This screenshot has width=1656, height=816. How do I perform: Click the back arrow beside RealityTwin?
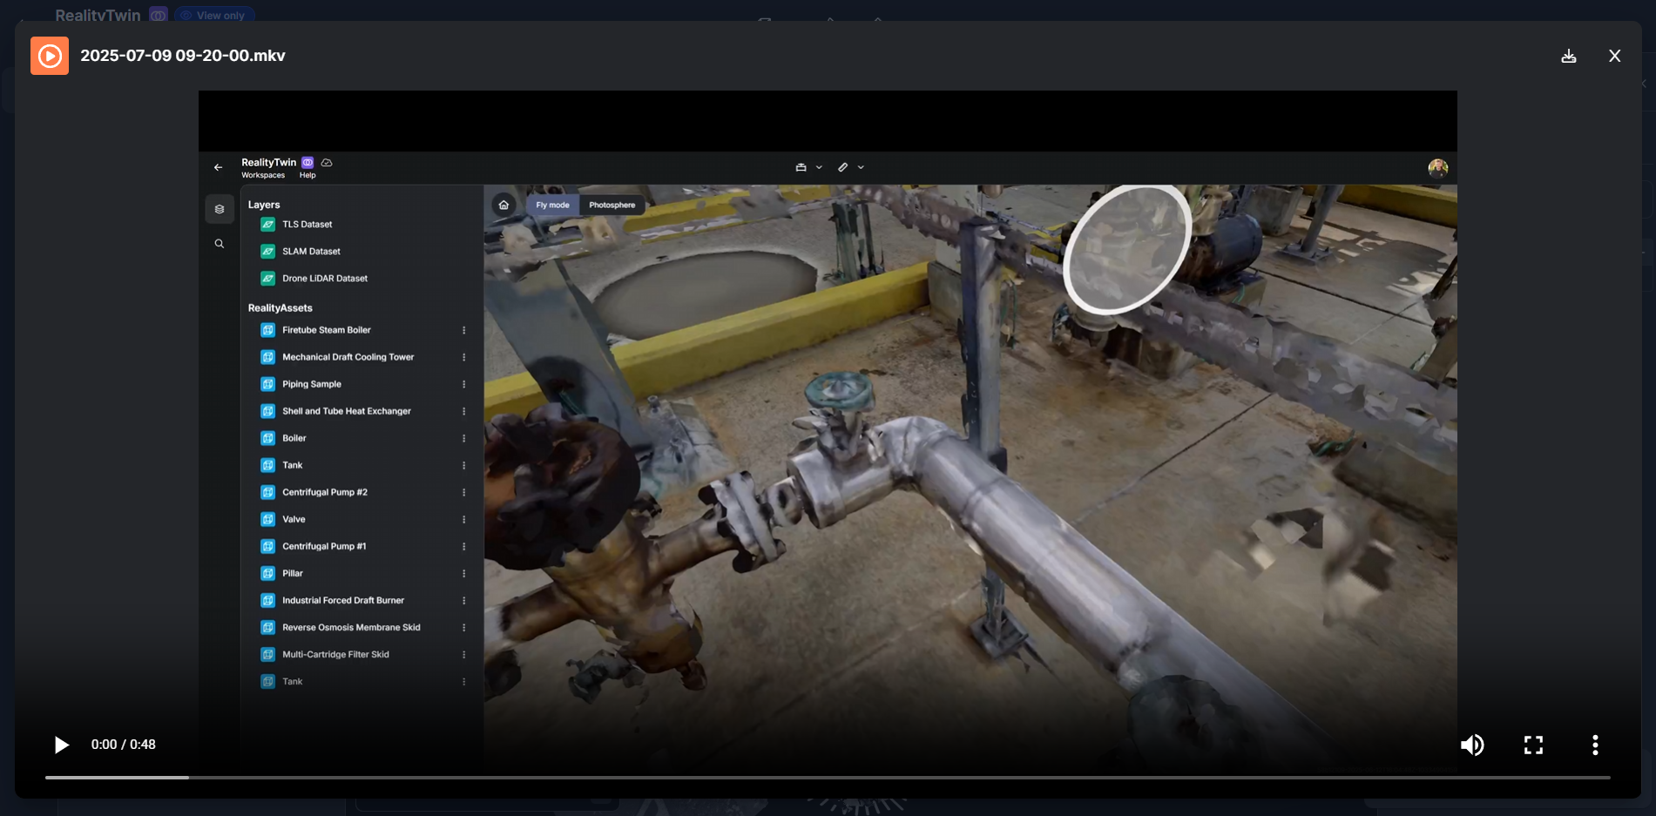click(x=219, y=167)
